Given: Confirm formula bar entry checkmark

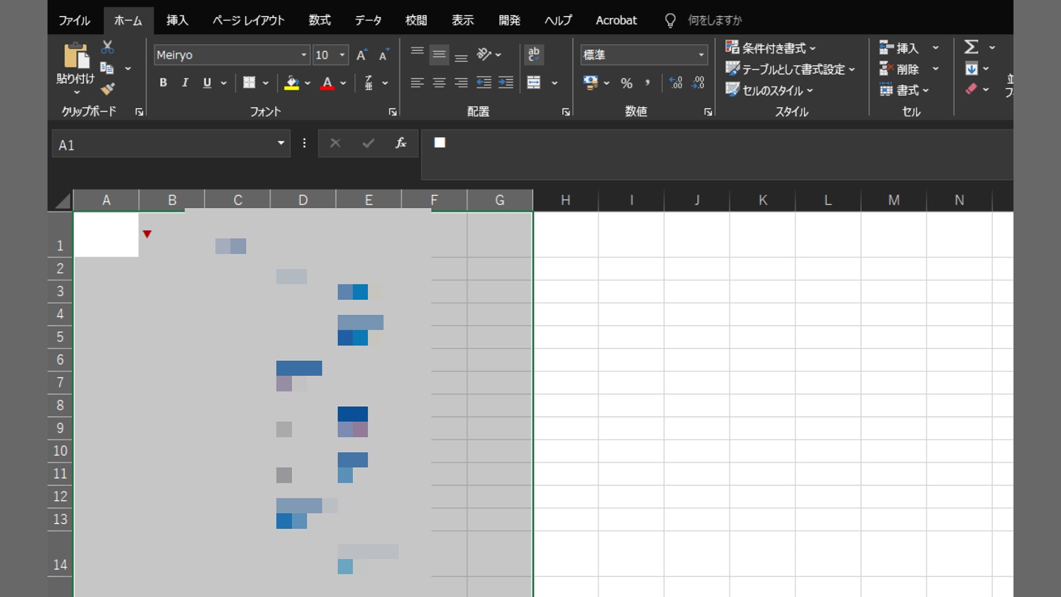Looking at the screenshot, I should pyautogui.click(x=368, y=143).
